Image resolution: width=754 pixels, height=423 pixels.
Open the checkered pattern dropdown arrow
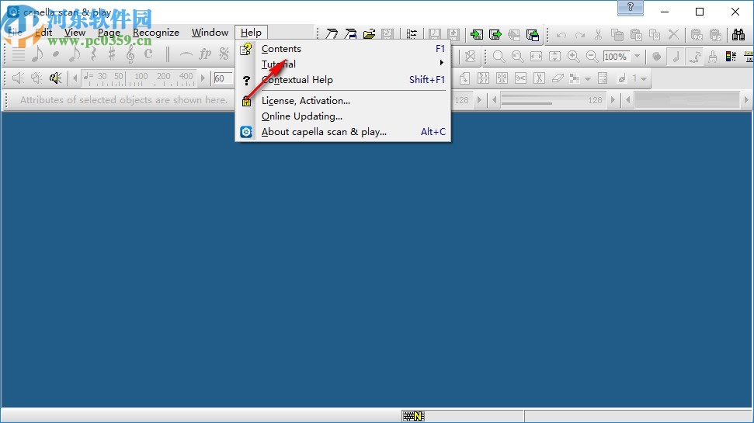[588, 79]
